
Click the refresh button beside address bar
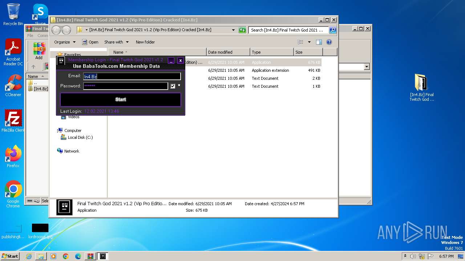242,30
